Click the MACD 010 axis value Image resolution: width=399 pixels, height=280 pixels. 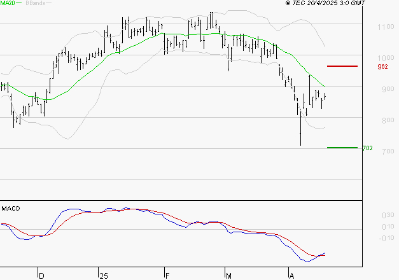pos(388,227)
